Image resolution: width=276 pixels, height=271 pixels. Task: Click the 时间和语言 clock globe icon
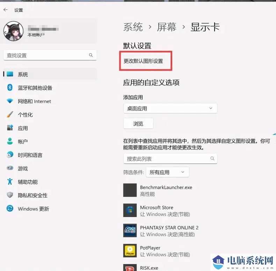tap(10, 154)
